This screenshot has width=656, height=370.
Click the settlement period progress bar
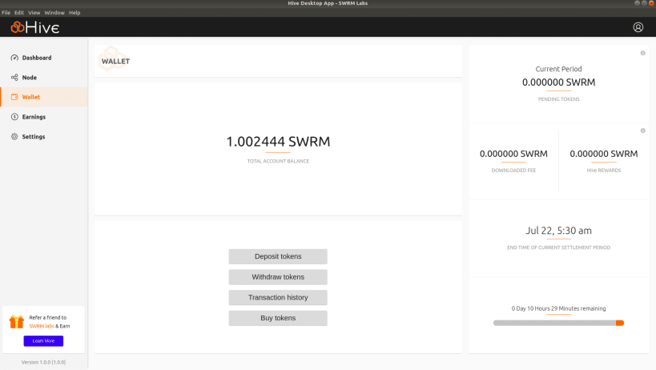point(558,323)
